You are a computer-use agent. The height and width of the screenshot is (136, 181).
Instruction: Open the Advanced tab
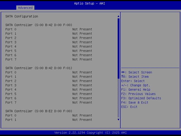25,8
